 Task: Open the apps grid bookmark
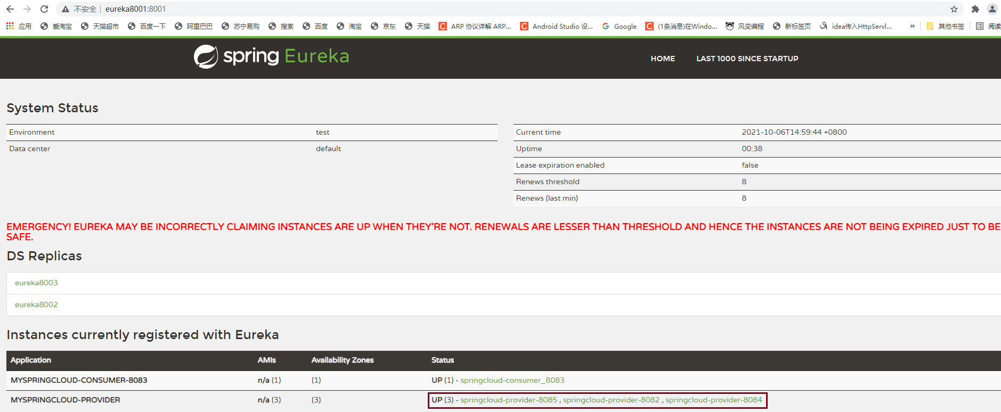pyautogui.click(x=19, y=26)
